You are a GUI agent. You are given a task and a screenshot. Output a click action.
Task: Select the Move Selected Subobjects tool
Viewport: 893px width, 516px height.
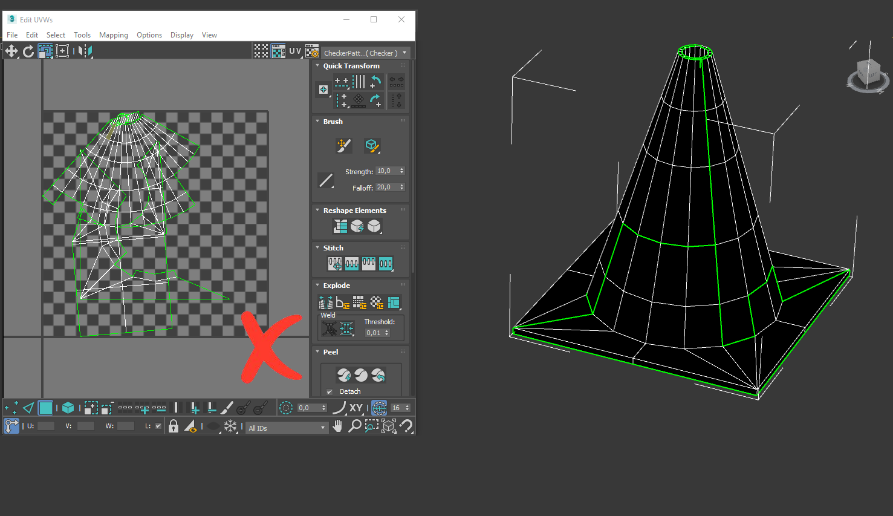tap(11, 51)
